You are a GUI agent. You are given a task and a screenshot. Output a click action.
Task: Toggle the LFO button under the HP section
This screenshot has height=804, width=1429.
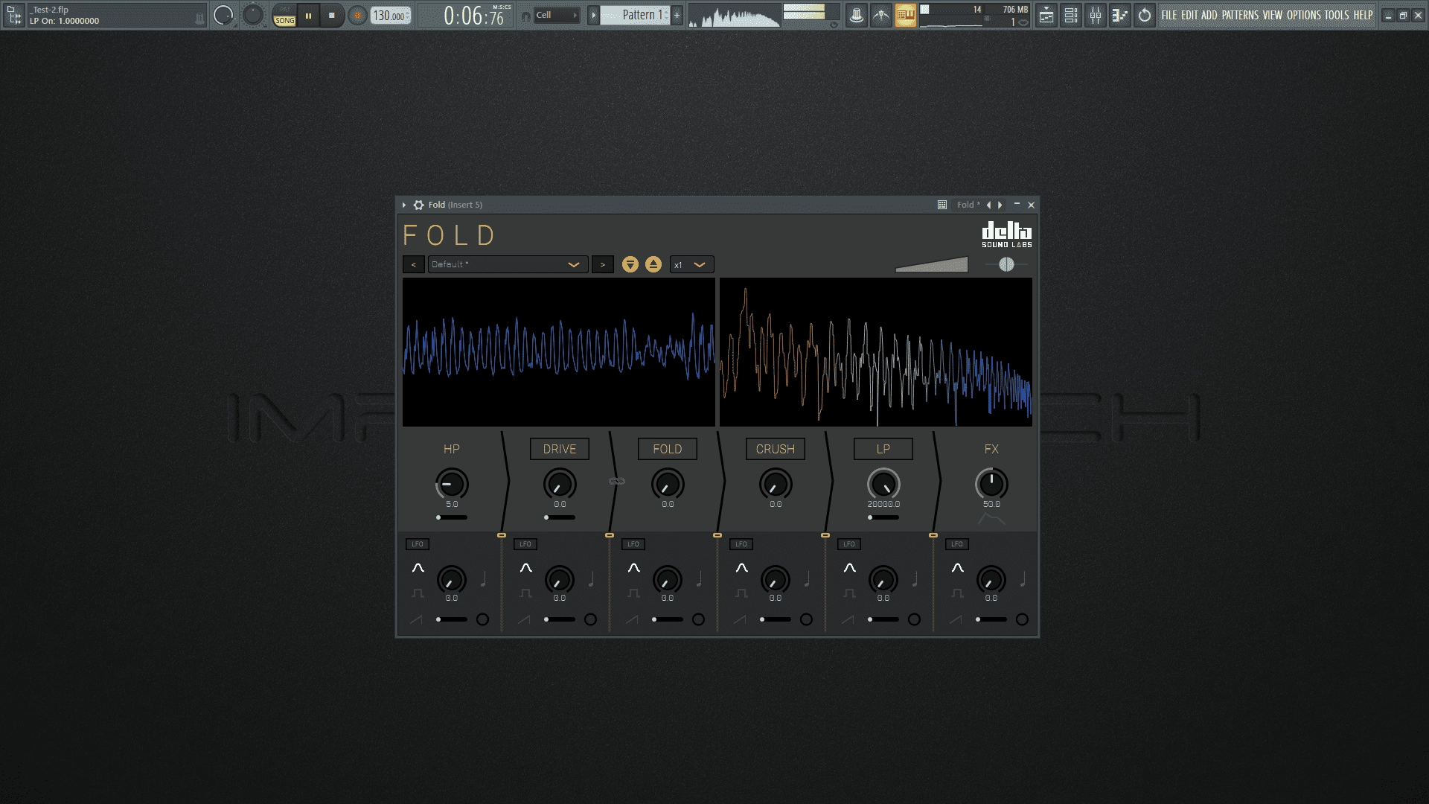coord(418,544)
